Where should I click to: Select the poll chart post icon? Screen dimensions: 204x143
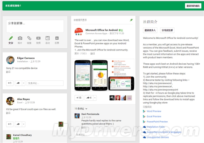click(x=57, y=38)
